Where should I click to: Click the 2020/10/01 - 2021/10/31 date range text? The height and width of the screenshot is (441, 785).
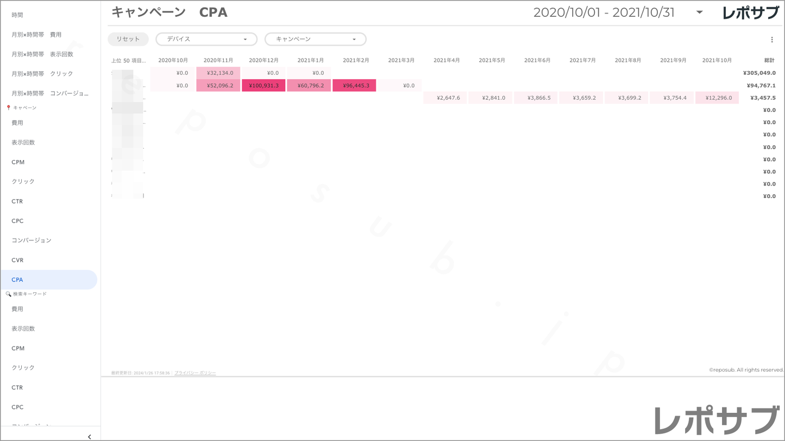tap(604, 13)
